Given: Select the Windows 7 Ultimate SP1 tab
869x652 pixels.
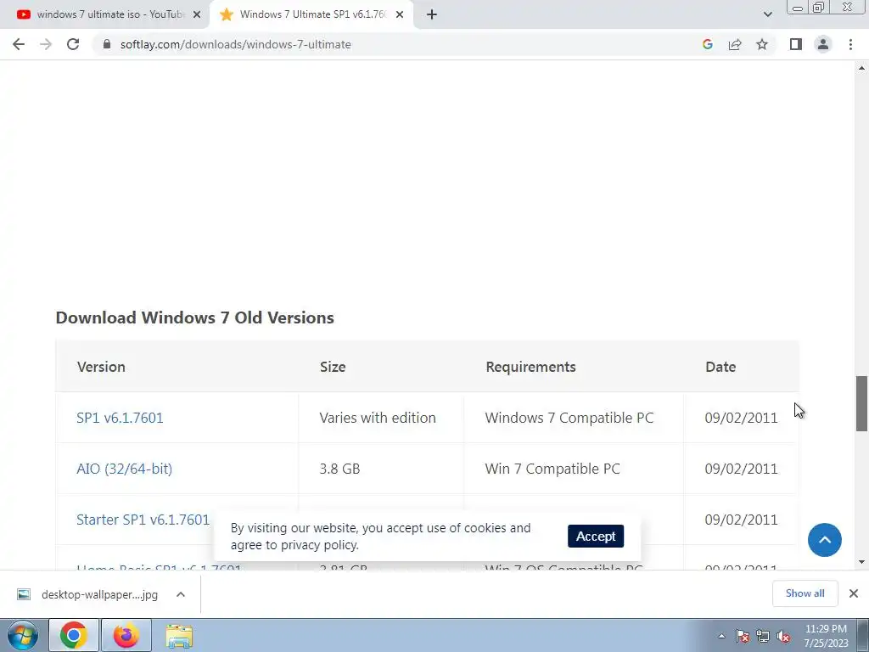Looking at the screenshot, I should (x=312, y=14).
